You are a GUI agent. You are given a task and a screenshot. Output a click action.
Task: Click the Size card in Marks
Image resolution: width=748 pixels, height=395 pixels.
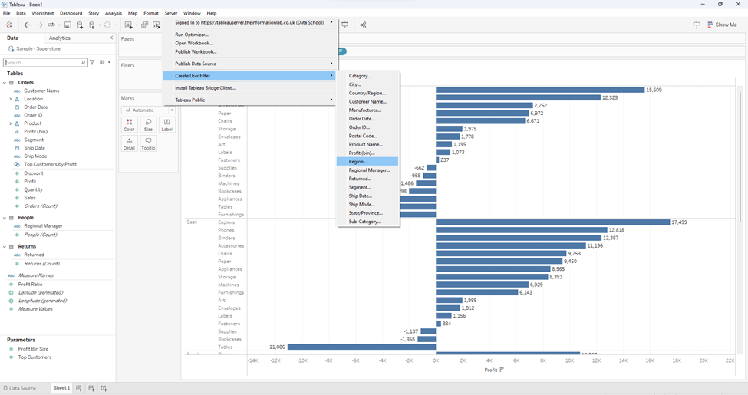click(148, 125)
